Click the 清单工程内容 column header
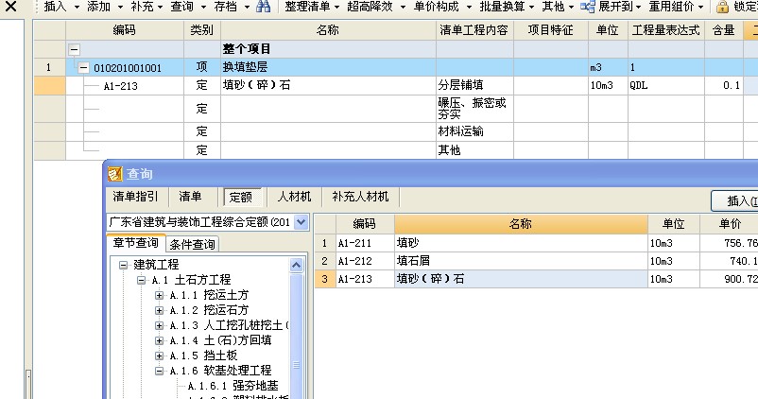The width and height of the screenshot is (758, 399). [474, 30]
